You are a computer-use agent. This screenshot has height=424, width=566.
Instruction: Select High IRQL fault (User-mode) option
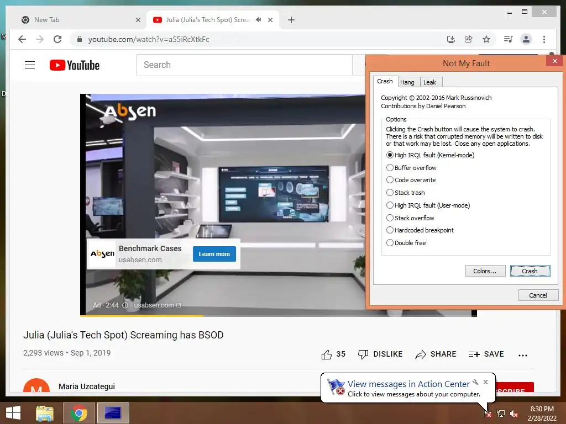point(428,205)
